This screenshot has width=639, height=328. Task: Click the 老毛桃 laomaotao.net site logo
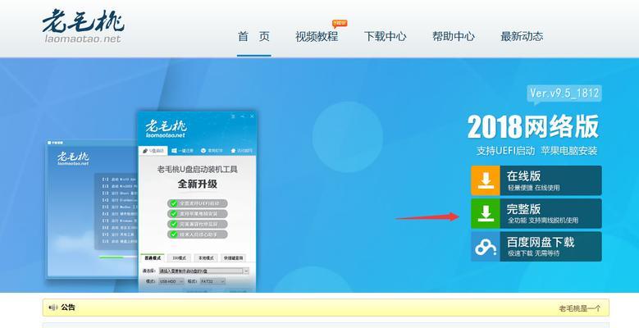click(x=83, y=26)
